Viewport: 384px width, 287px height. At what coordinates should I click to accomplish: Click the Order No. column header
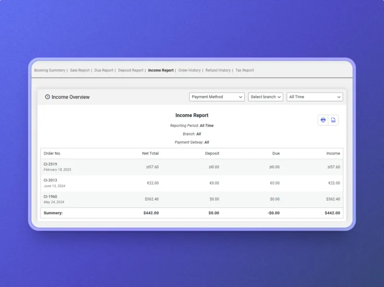click(52, 153)
